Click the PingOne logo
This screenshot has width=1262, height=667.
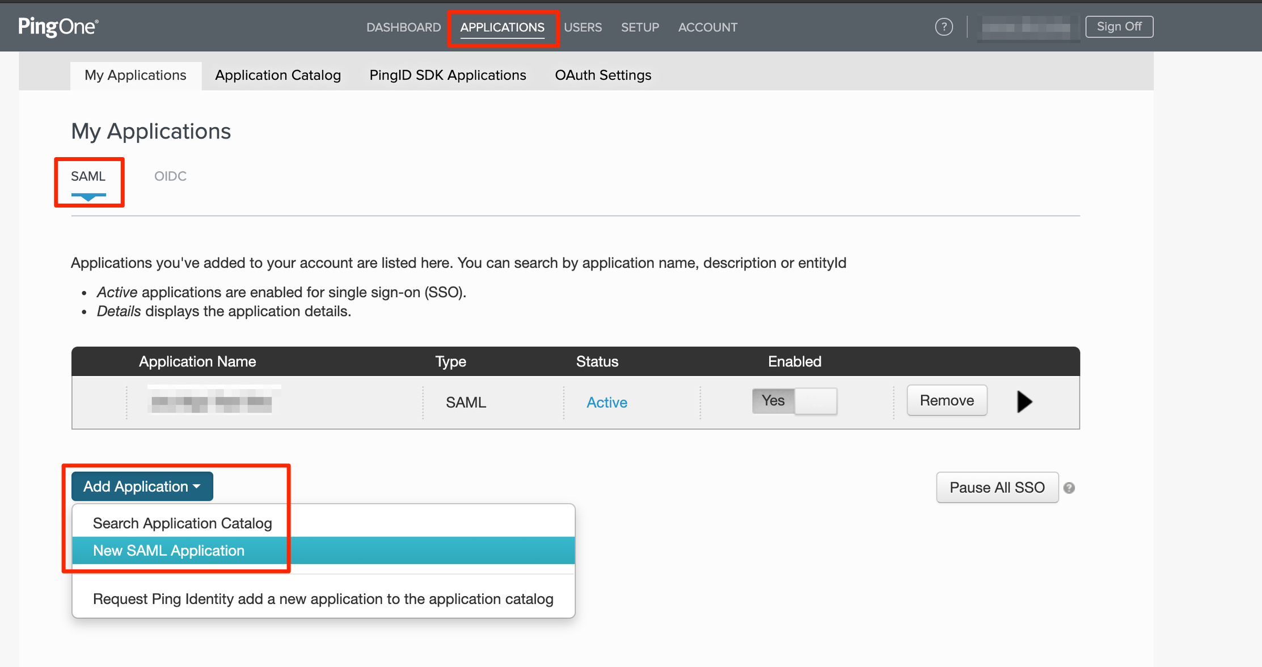point(58,27)
